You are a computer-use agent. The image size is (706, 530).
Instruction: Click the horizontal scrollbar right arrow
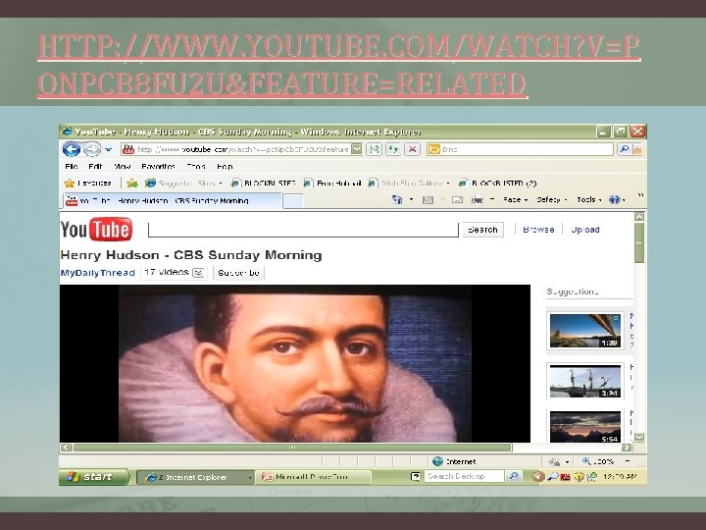pos(627,448)
